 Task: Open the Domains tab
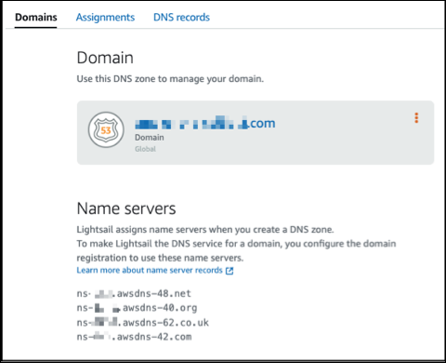pyautogui.click(x=36, y=18)
